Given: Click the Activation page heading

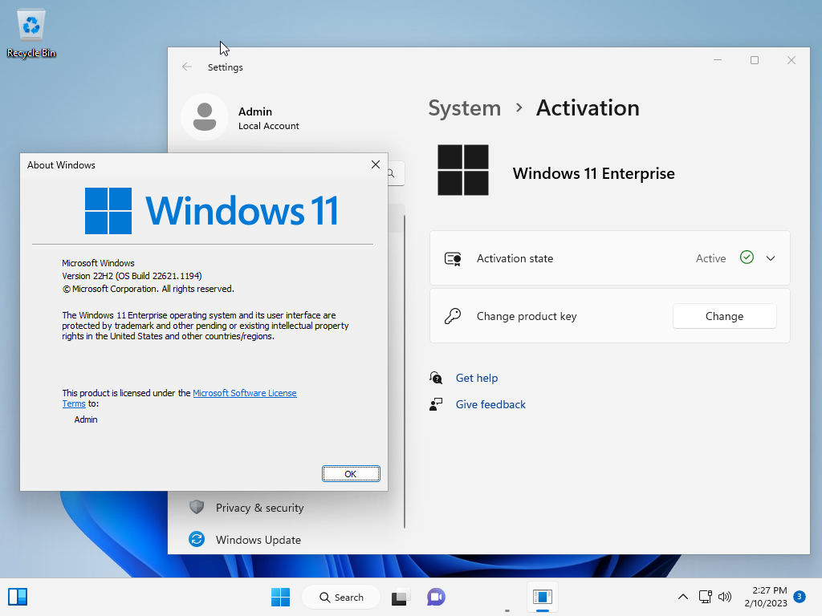Looking at the screenshot, I should 588,108.
